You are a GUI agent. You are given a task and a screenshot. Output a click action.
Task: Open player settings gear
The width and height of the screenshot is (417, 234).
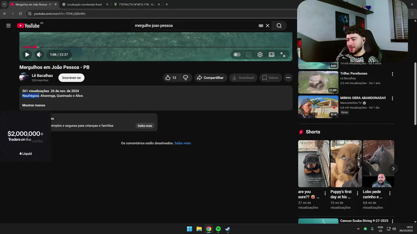click(260, 55)
